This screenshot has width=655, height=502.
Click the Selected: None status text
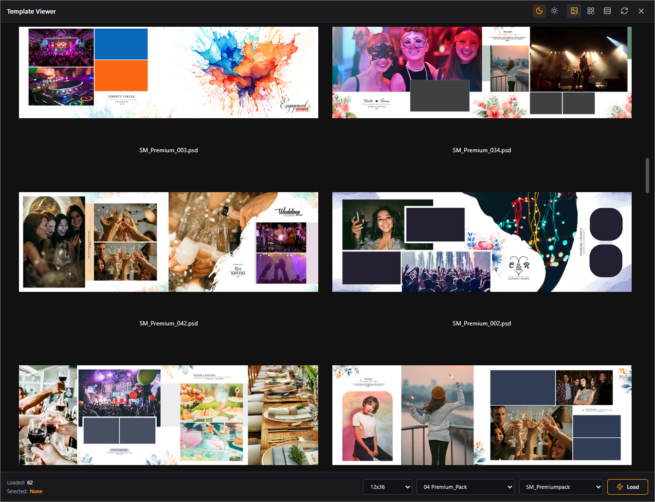[x=25, y=491]
